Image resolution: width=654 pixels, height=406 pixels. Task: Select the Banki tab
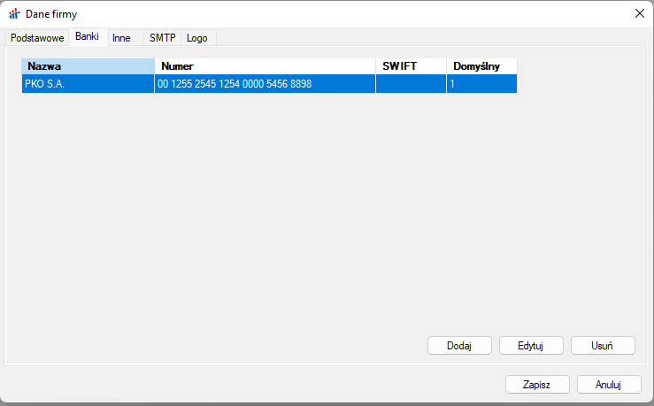click(x=87, y=37)
